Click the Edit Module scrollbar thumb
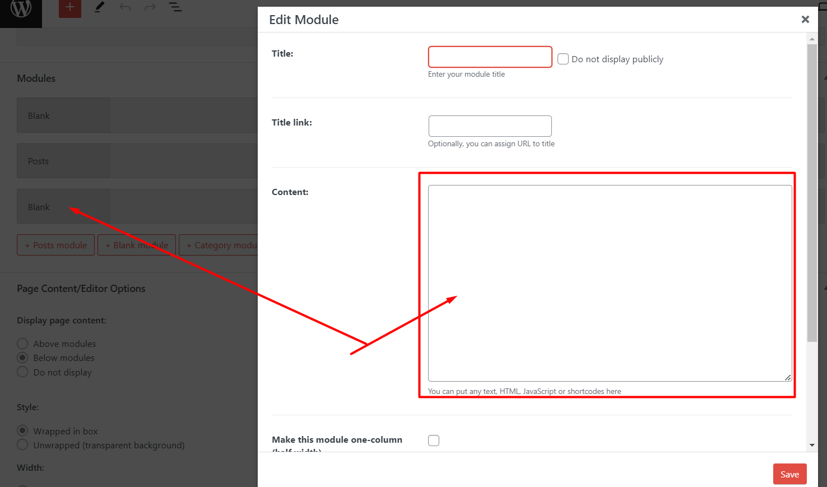 [x=812, y=193]
